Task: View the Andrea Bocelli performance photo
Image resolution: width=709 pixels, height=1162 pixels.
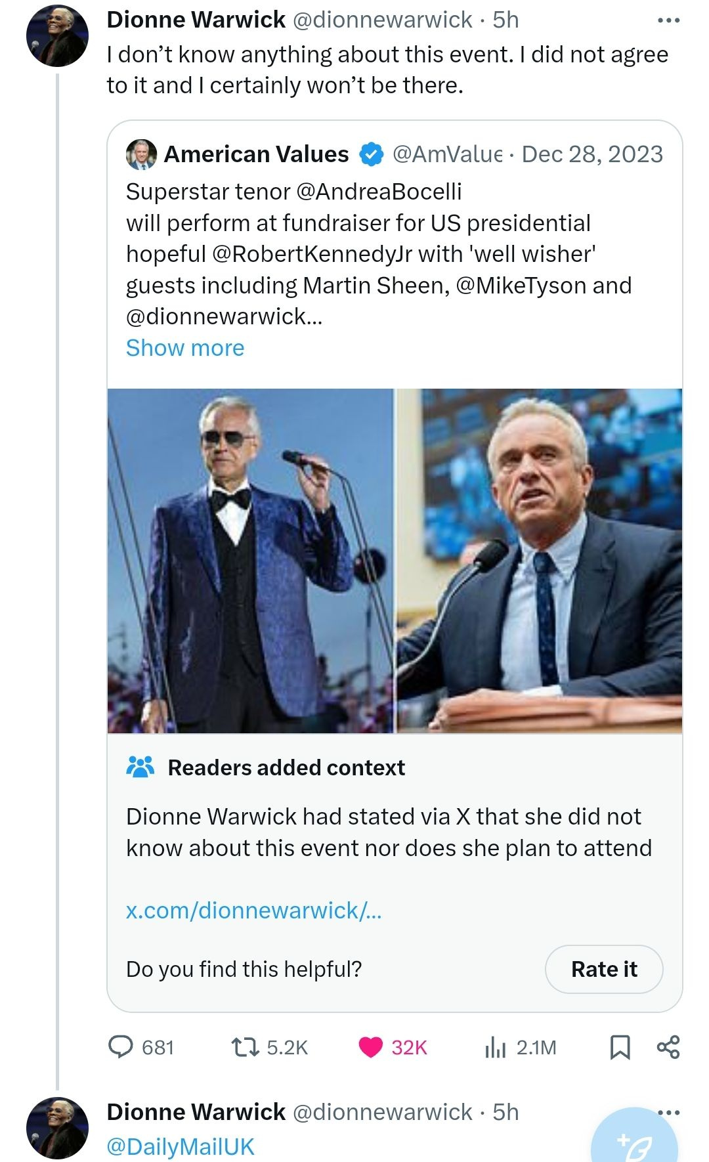Action: coord(251,561)
